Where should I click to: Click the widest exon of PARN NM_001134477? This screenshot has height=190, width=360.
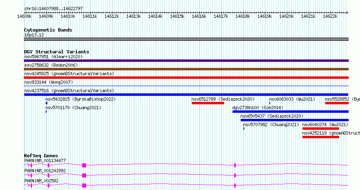click(x=84, y=165)
